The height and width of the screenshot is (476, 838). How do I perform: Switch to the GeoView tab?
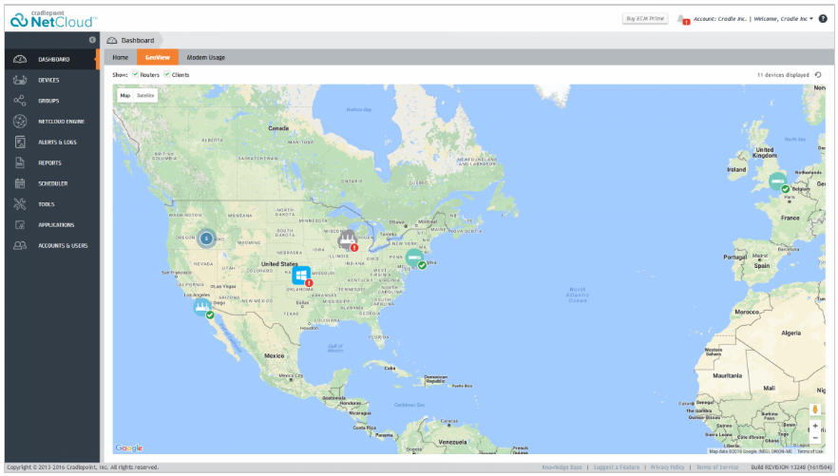pos(158,57)
